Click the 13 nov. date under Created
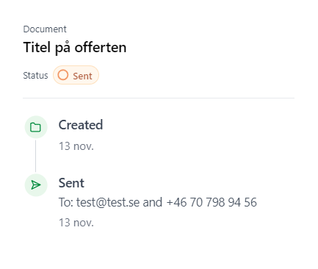The height and width of the screenshot is (269, 318). (76, 146)
